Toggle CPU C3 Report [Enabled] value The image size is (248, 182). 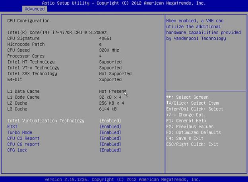[x=110, y=138]
